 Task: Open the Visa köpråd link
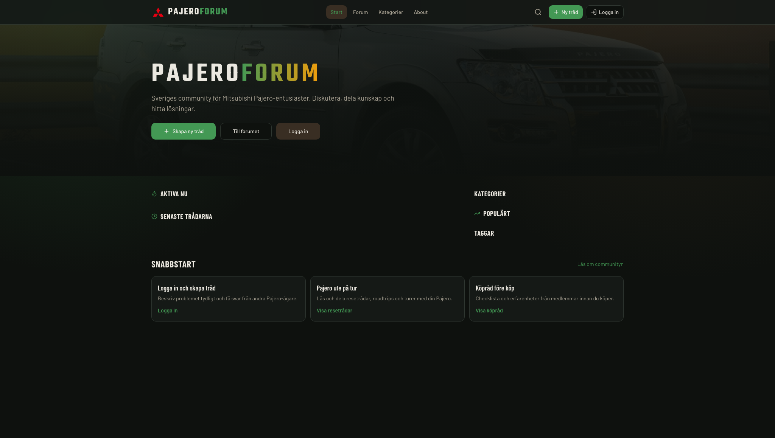click(489, 311)
